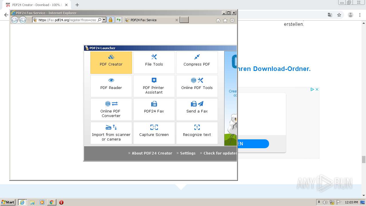Viewport: 366px width, 206px height.
Task: Click the IE security lock icon
Action: click(110, 20)
